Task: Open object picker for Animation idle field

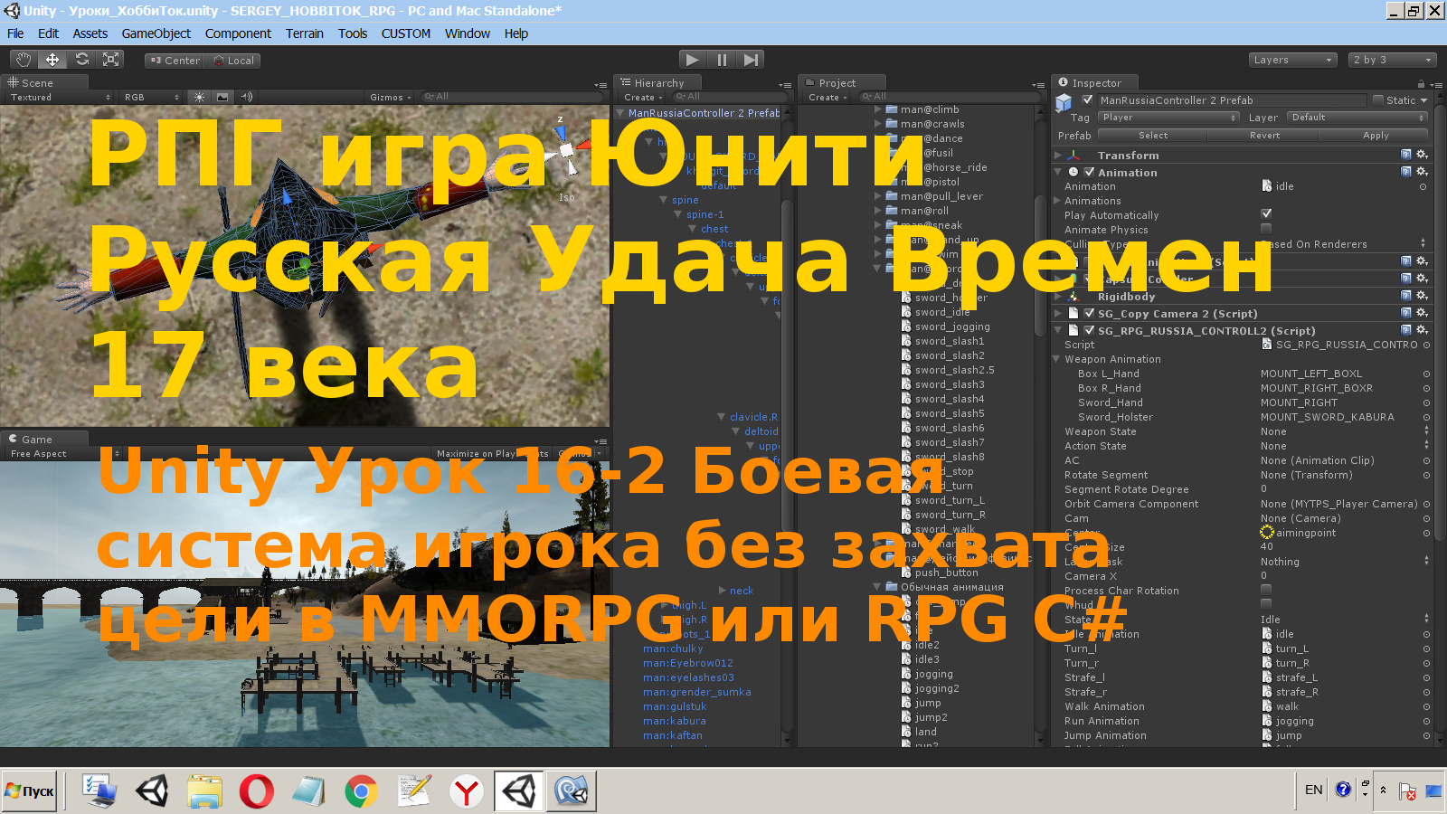Action: point(1423,187)
